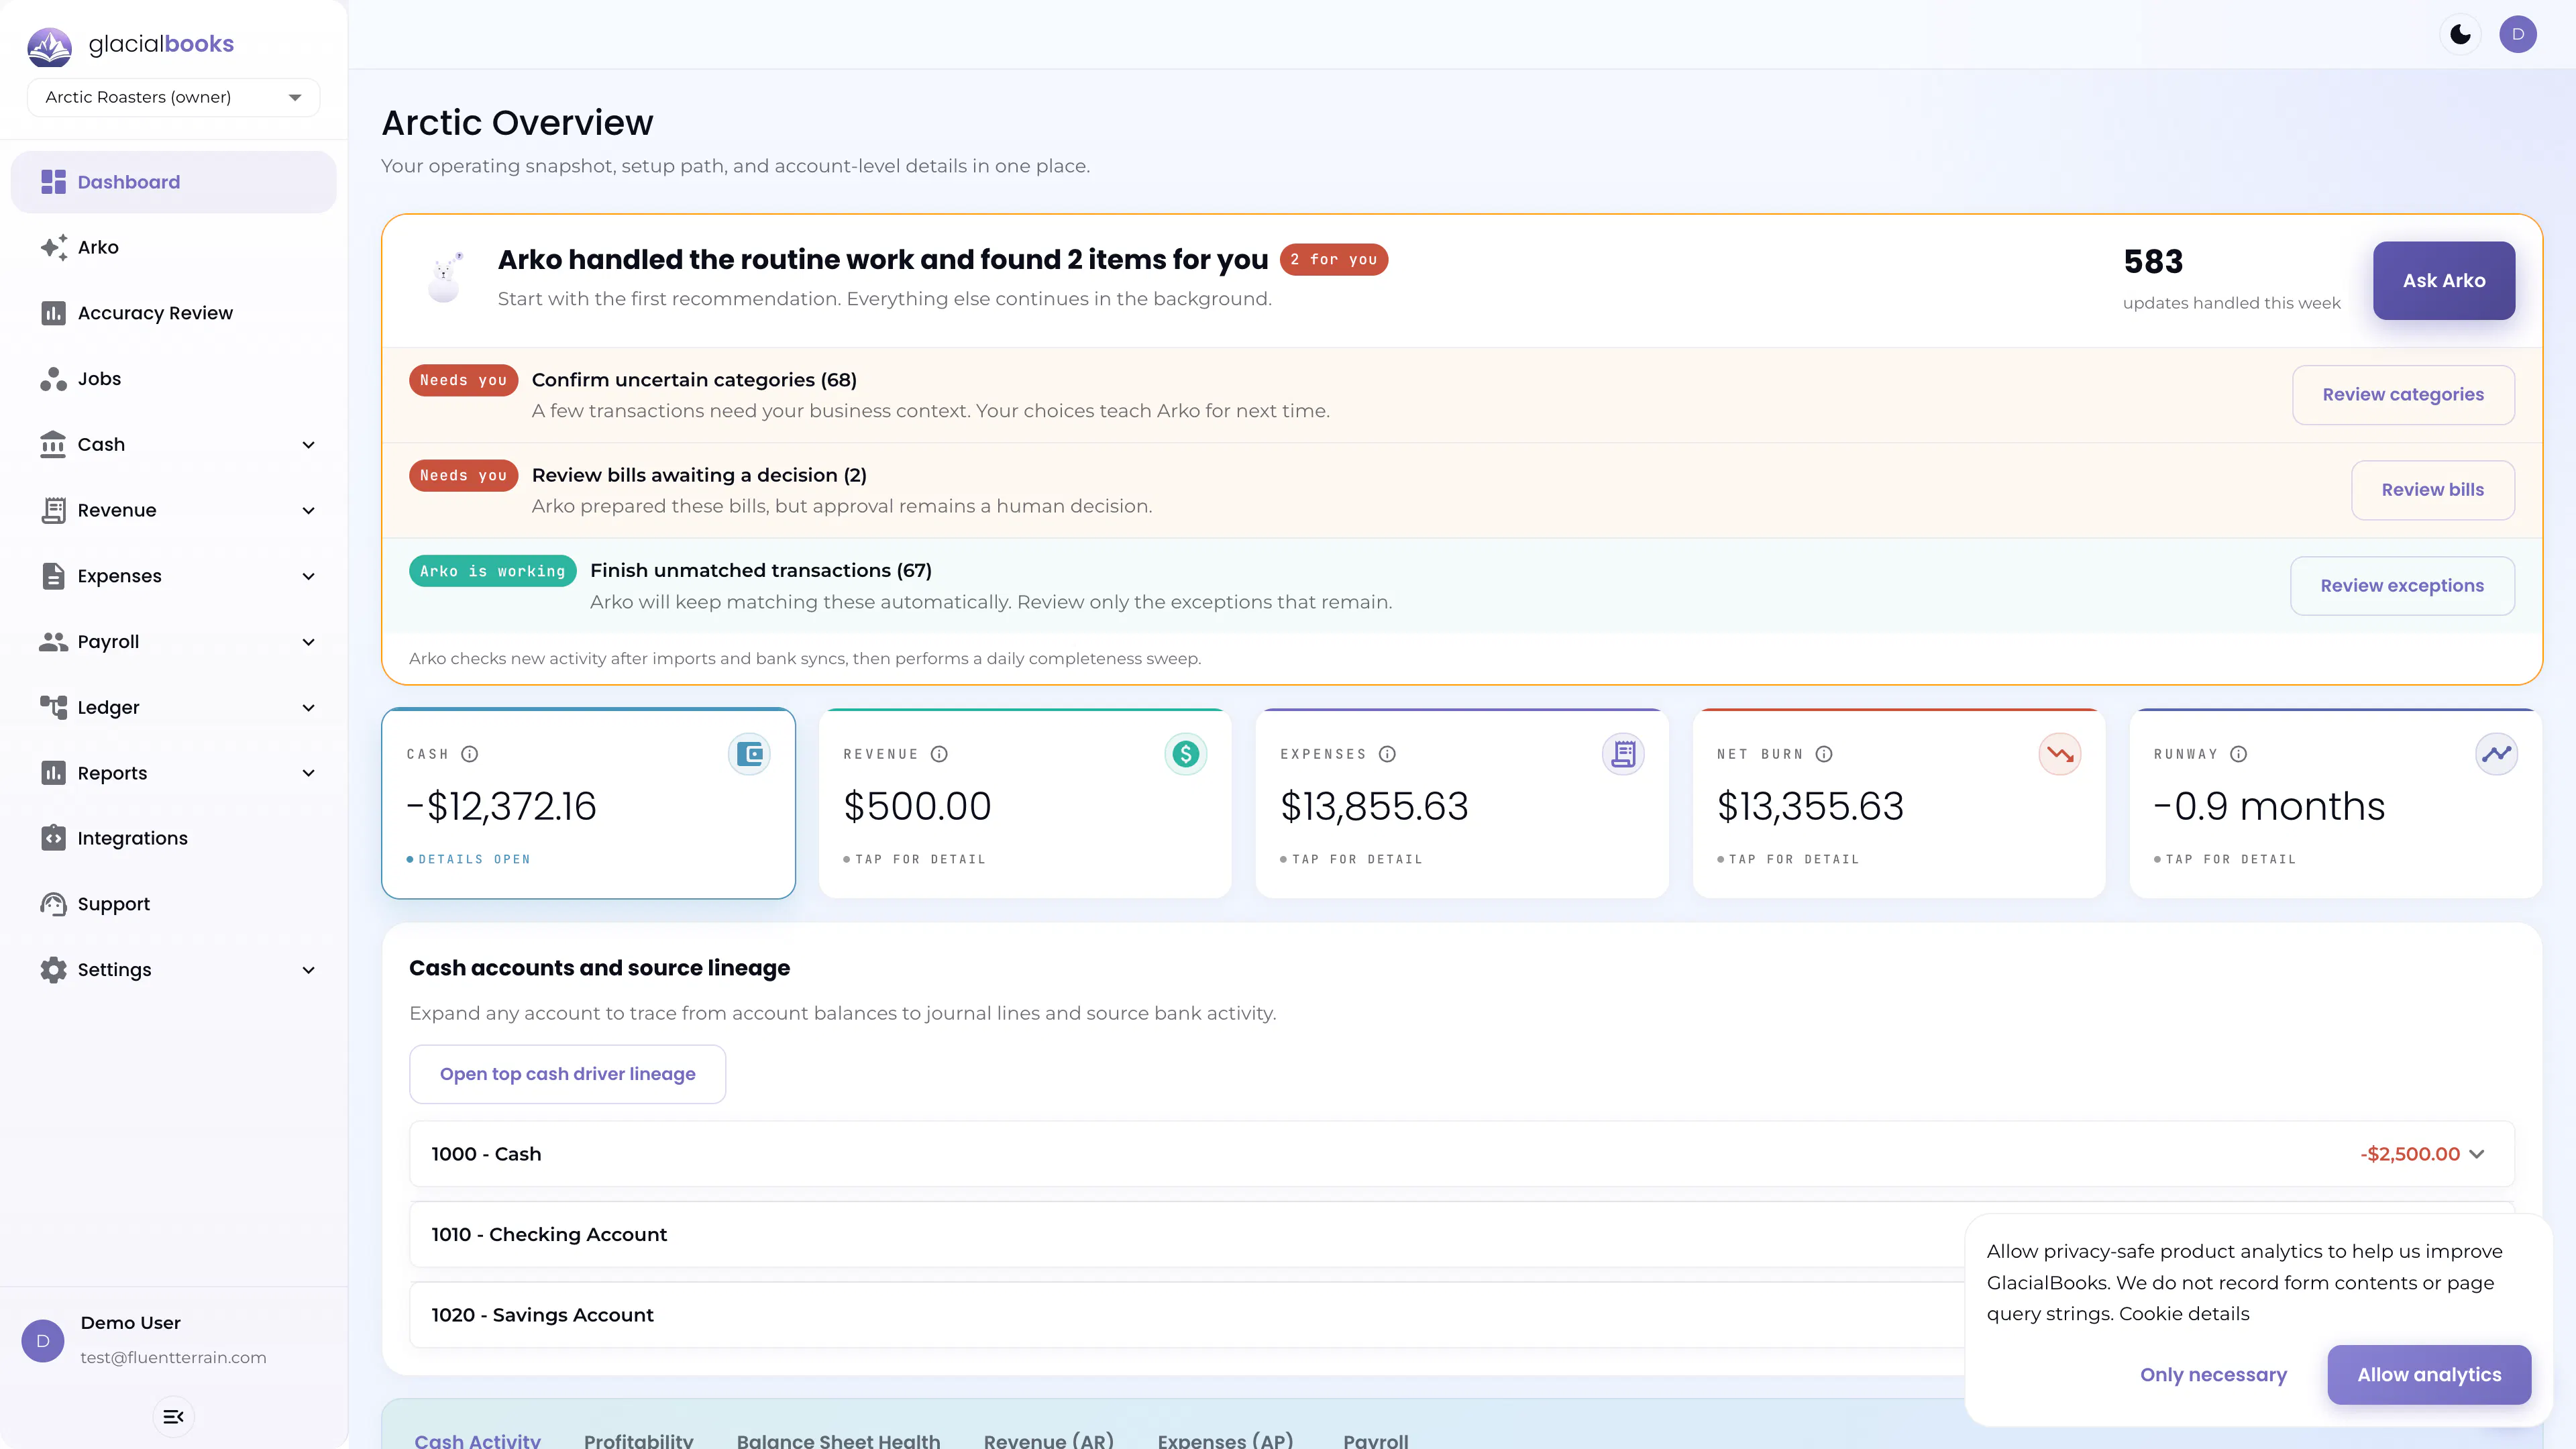Open the Jobs menu item
This screenshot has width=2576, height=1449.
pos(174,379)
